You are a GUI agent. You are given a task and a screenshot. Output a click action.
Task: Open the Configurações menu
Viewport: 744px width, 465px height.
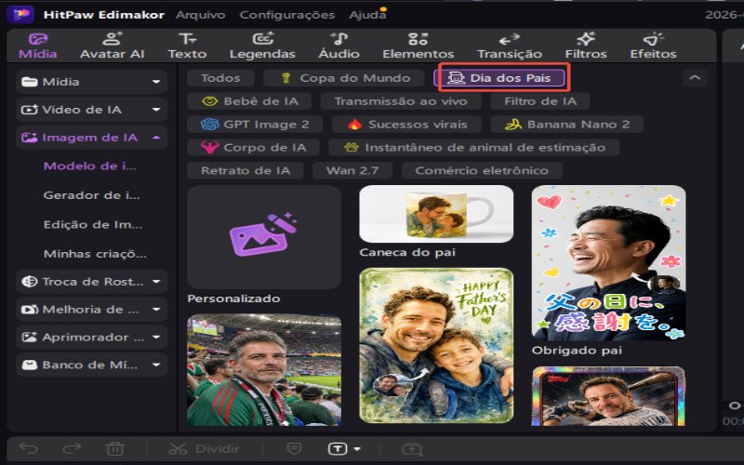(x=287, y=15)
